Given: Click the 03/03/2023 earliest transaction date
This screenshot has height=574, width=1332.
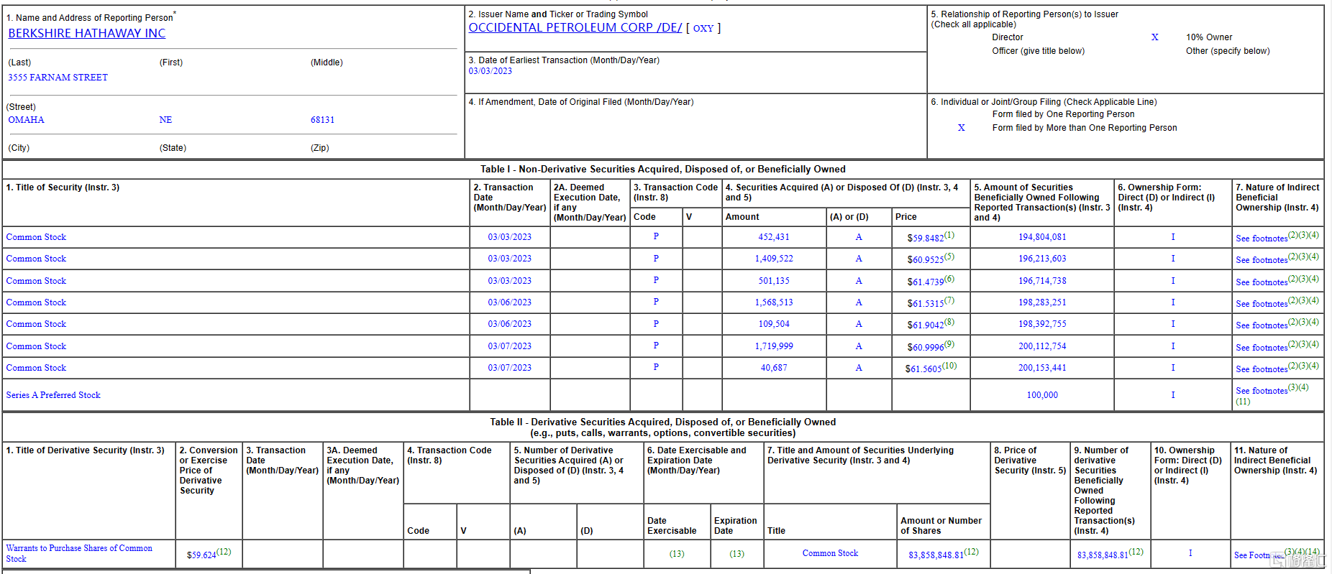Looking at the screenshot, I should (x=490, y=71).
